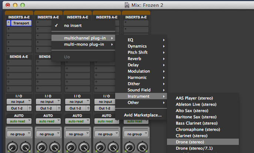
Task: Open first track's auto read automation selector
Action: click(x=19, y=121)
